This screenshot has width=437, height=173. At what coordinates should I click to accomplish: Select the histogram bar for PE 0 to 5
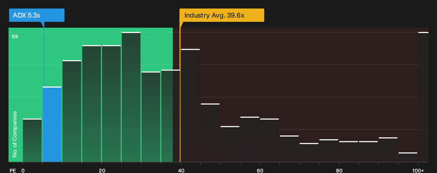click(32, 140)
